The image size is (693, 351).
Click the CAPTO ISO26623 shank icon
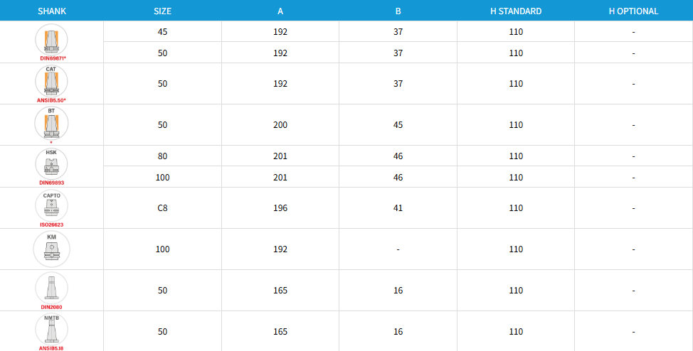[x=52, y=206]
